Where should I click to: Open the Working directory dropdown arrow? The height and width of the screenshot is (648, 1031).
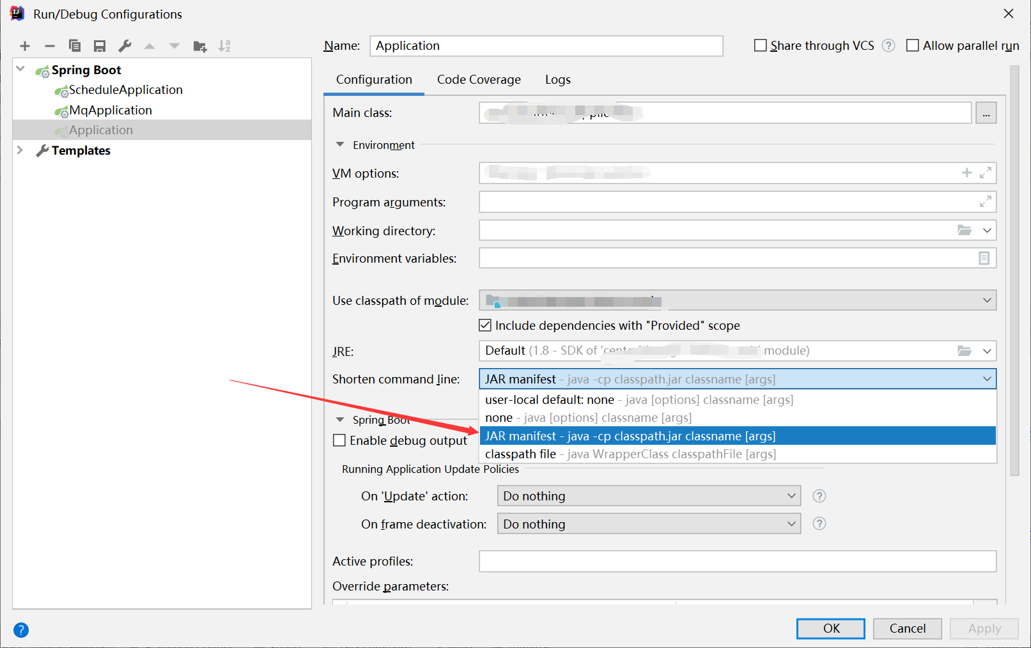pos(987,230)
